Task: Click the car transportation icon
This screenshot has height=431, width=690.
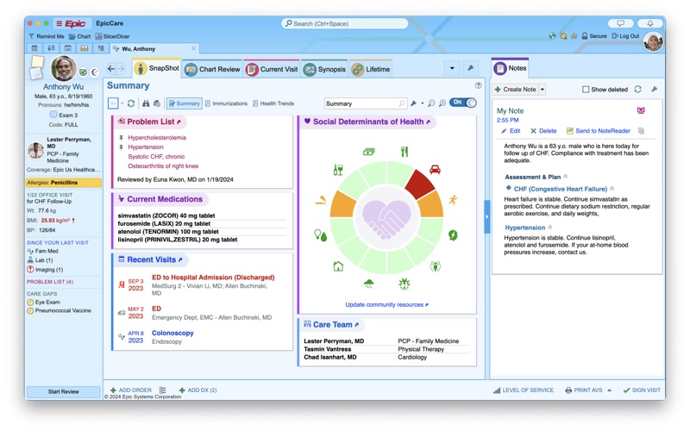Action: pyautogui.click(x=435, y=169)
